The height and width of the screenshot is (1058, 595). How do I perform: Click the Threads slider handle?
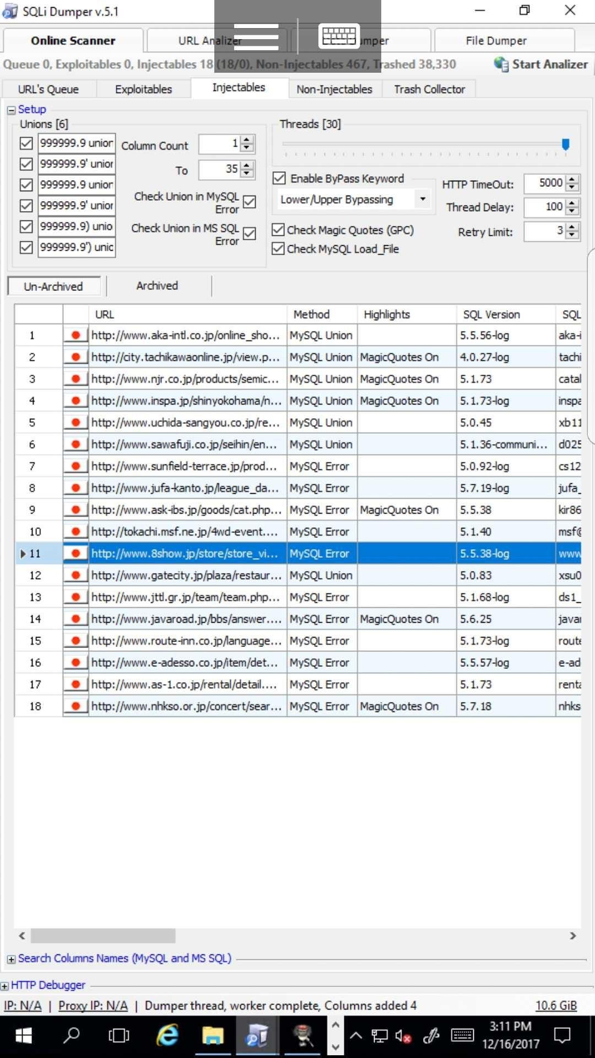click(x=565, y=144)
